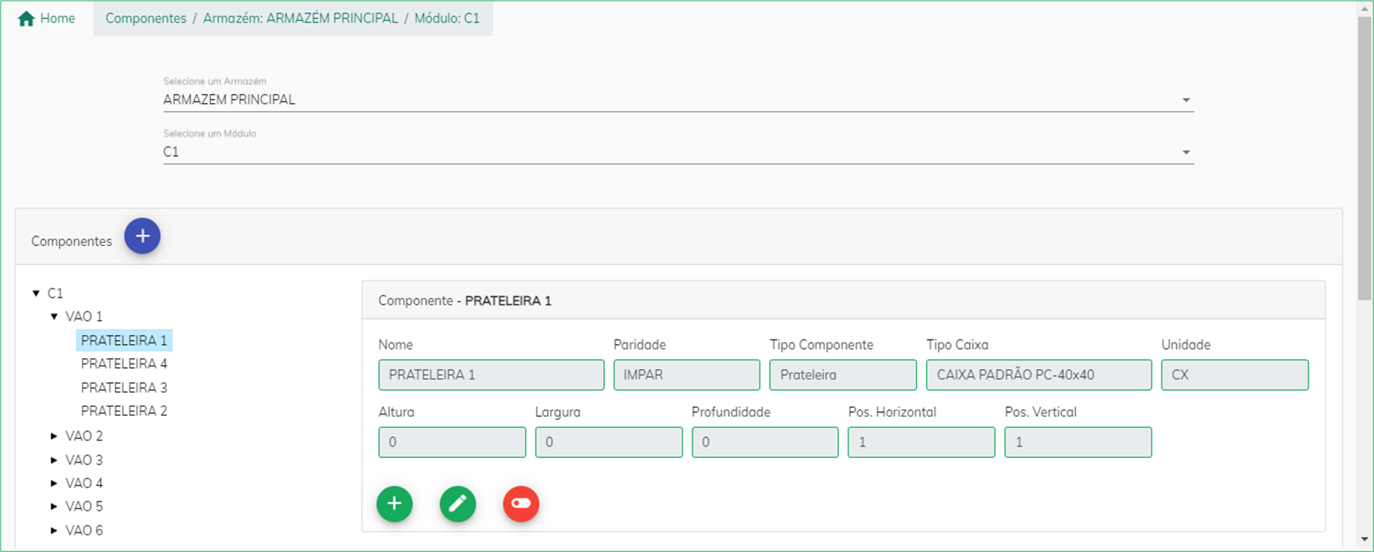1374x552 pixels.
Task: Collapse the VAO 1 tree node
Action: tap(54, 316)
